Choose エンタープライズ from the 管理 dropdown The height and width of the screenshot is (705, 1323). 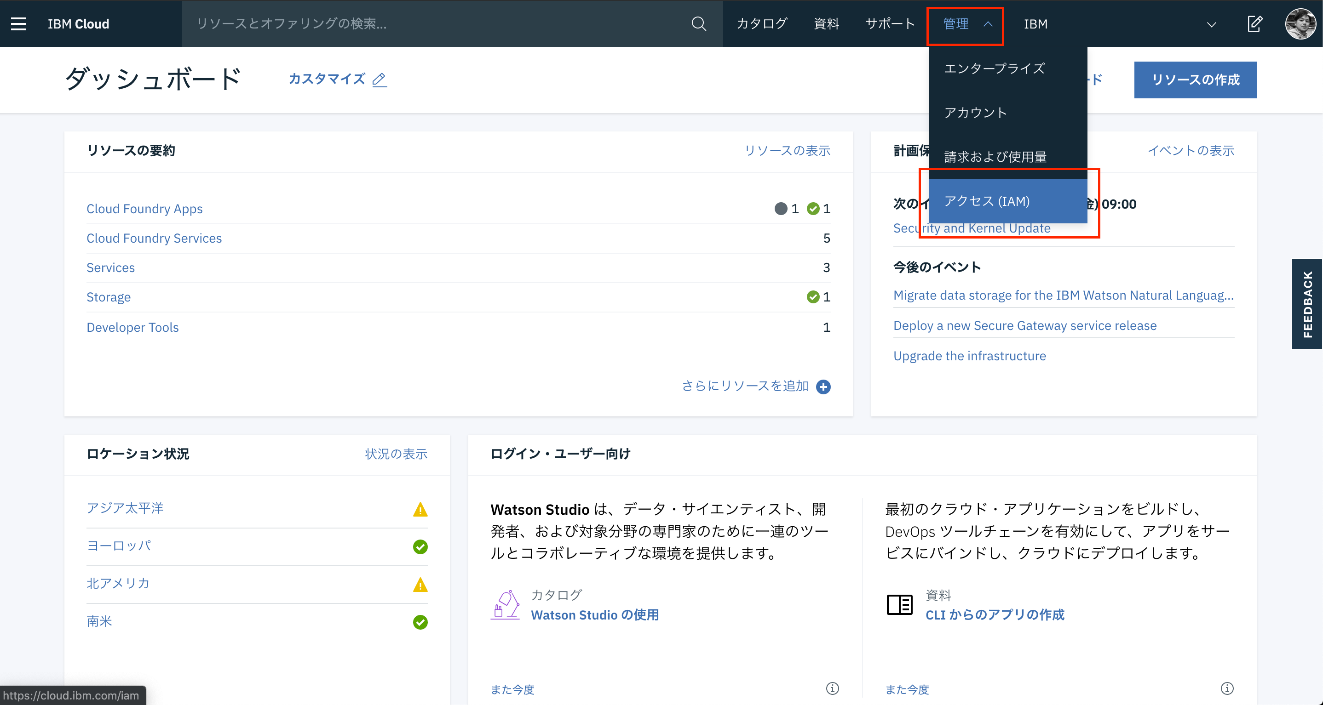coord(1007,69)
